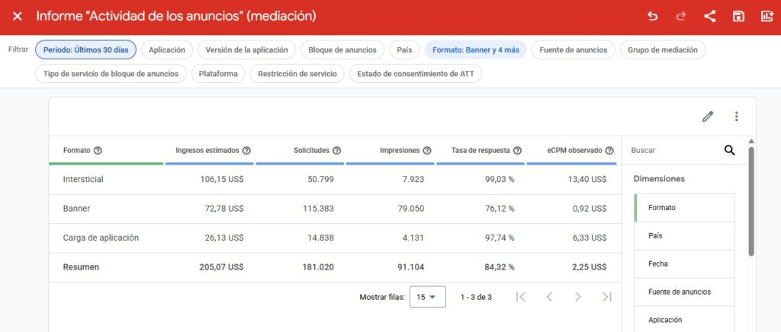Select the Aplicación dimension in side panel
The height and width of the screenshot is (332, 781).
coord(685,320)
